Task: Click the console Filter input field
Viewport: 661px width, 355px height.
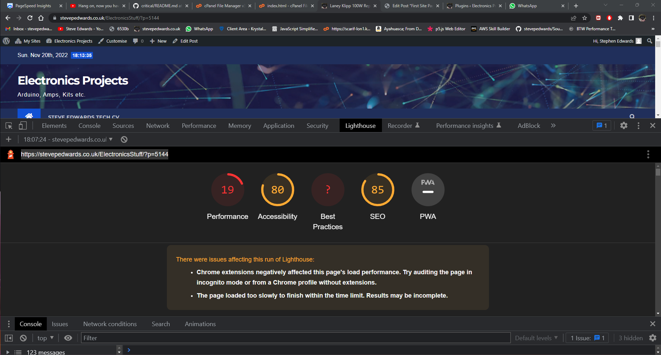Action: (x=295, y=338)
